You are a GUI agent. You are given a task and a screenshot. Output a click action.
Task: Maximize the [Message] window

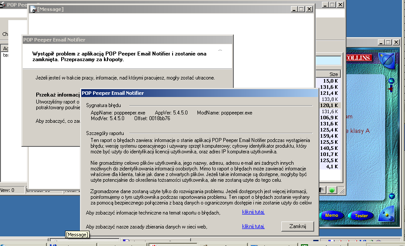pyautogui.click(x=301, y=9)
